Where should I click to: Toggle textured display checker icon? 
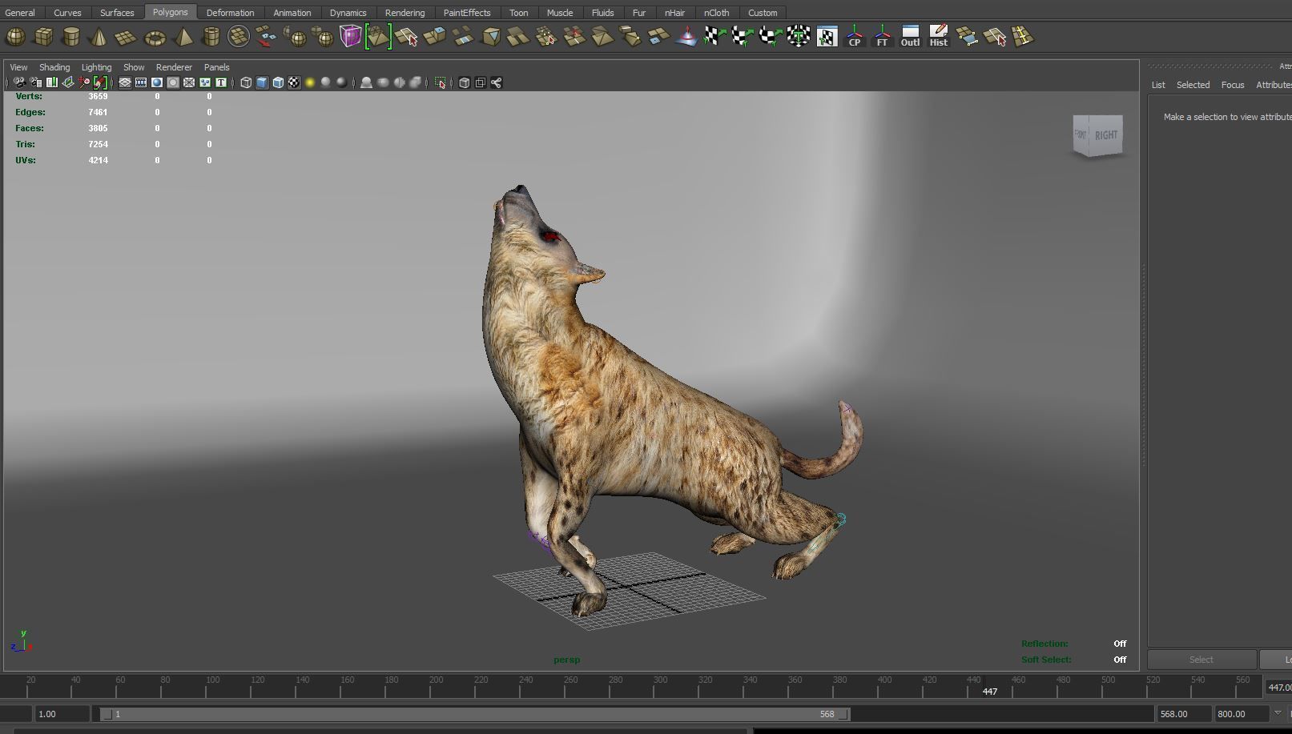pyautogui.click(x=294, y=82)
